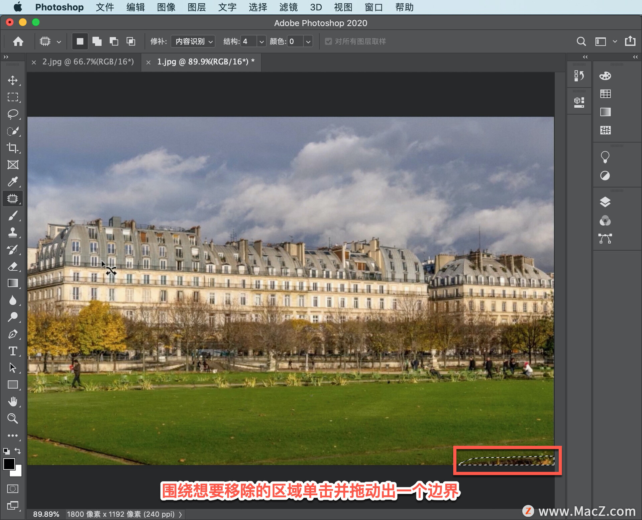The width and height of the screenshot is (642, 520).
Task: Select the Lasso tool
Action: pyautogui.click(x=13, y=114)
